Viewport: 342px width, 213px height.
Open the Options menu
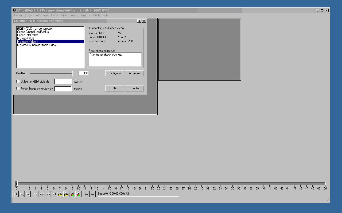coord(86,16)
